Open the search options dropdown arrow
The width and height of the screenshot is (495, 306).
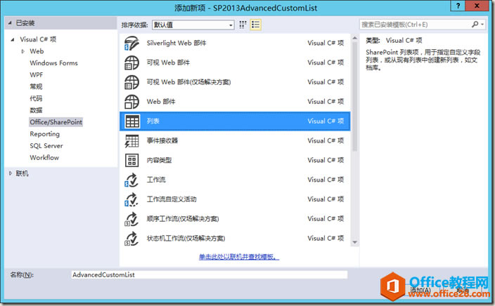482,25
